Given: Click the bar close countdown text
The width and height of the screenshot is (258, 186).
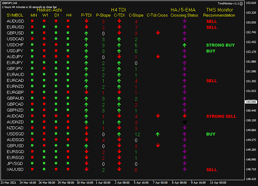Looking at the screenshot, I should pyautogui.click(x=29, y=7).
